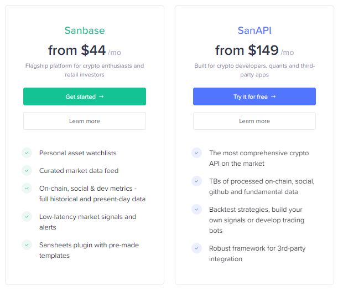343x290 pixels.
Task: Click checkmark beside Curated market data feed
Action: (27, 171)
